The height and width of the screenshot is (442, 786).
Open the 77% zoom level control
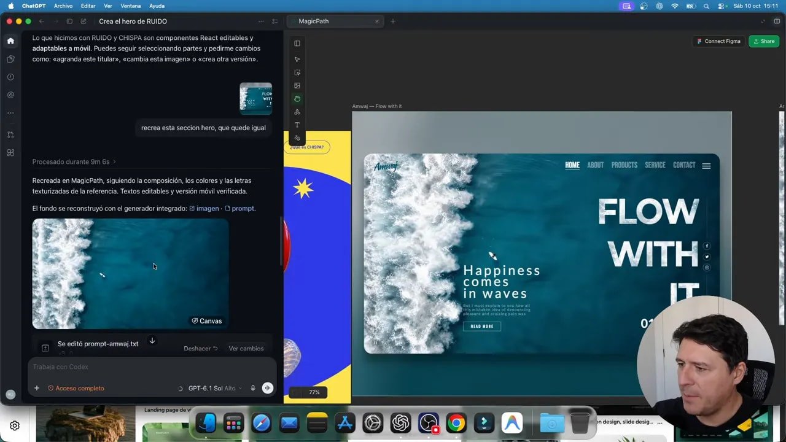[x=314, y=392]
